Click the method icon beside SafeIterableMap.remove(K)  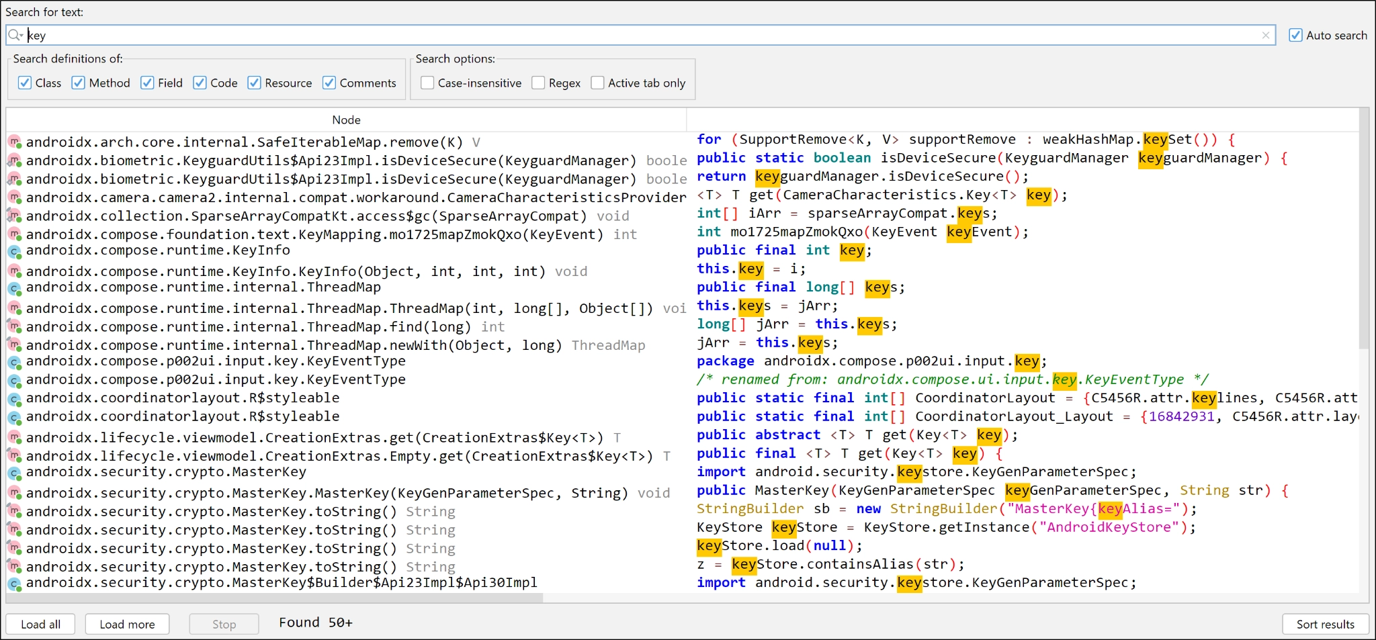coord(15,142)
